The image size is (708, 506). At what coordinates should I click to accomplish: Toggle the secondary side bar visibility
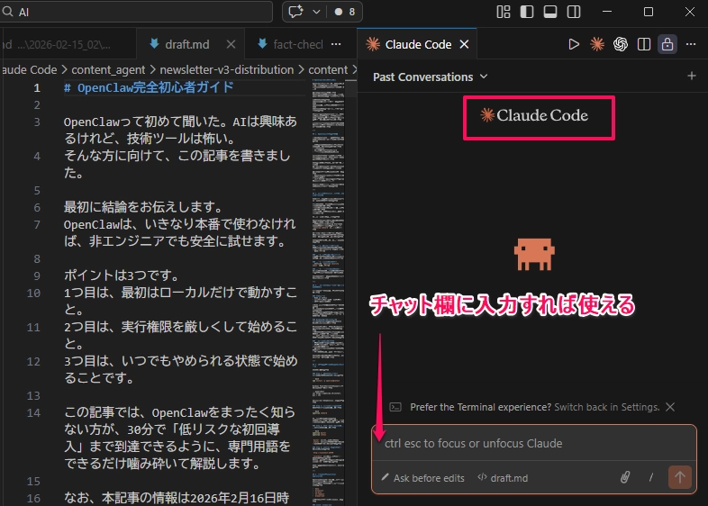[574, 12]
